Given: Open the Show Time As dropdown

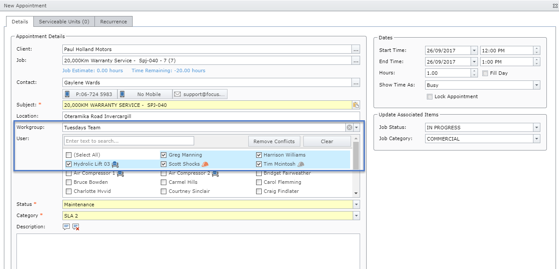Looking at the screenshot, I should (536, 86).
